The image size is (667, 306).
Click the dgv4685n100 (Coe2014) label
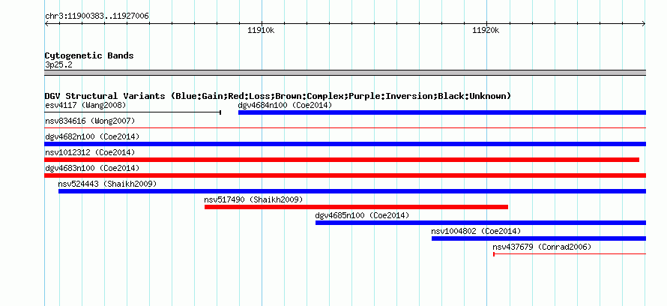[362, 215]
